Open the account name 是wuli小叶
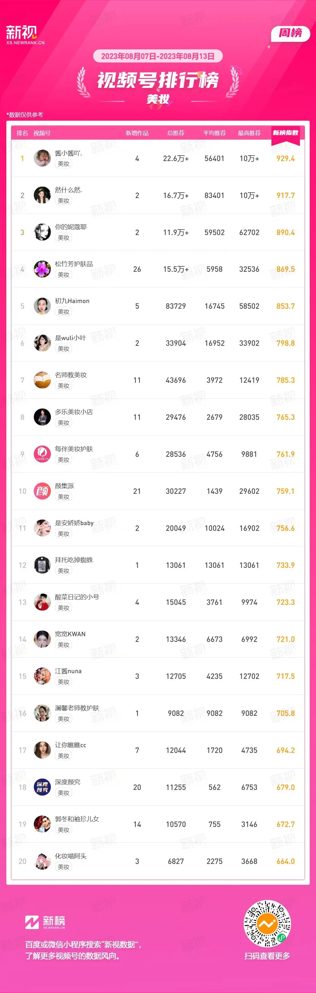The image size is (316, 993). [x=70, y=338]
